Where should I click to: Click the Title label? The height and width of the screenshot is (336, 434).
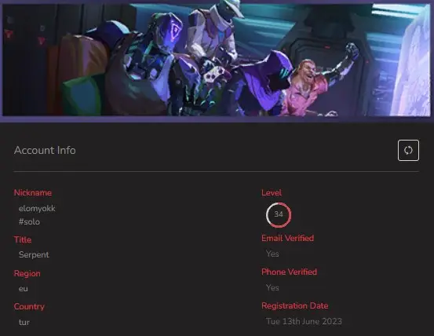pos(23,239)
